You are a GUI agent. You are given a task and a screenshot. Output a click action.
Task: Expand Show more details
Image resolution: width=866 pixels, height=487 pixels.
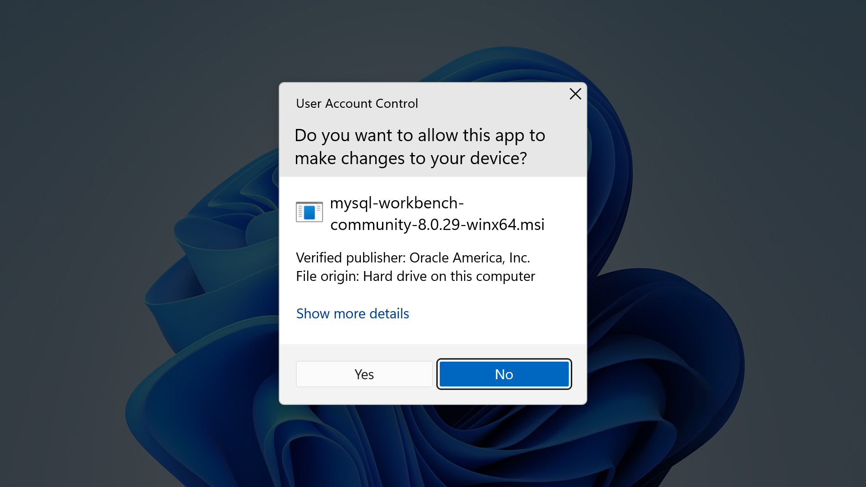(352, 313)
